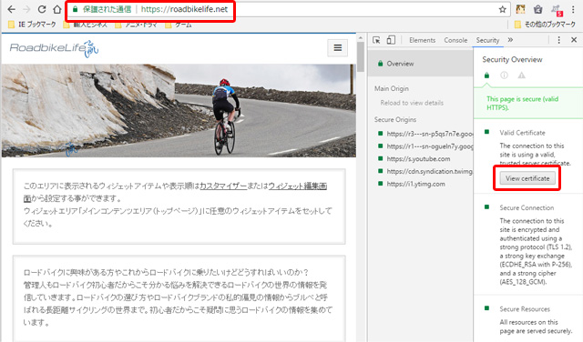The width and height of the screenshot is (583, 342).
Task: Go to the browser home icon
Action: point(56,9)
